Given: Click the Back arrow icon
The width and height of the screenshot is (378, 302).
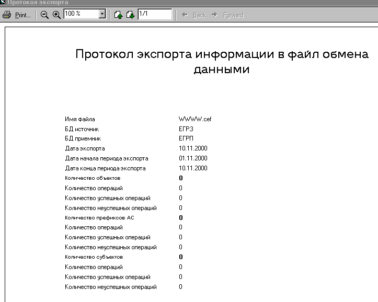Looking at the screenshot, I should tap(185, 15).
